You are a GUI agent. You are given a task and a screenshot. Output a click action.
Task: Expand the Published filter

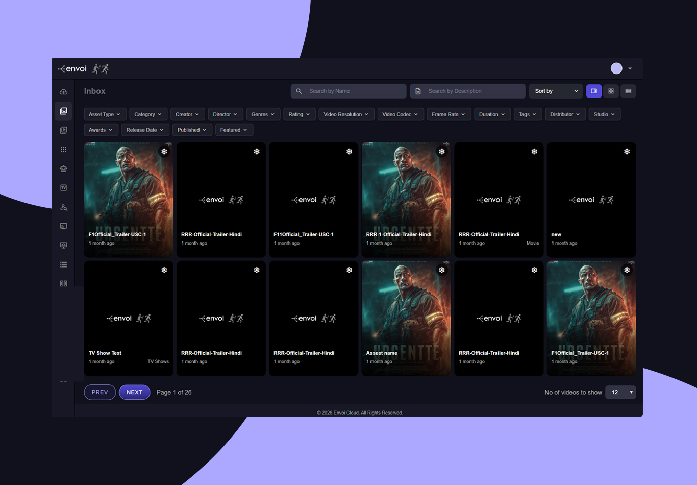point(192,130)
